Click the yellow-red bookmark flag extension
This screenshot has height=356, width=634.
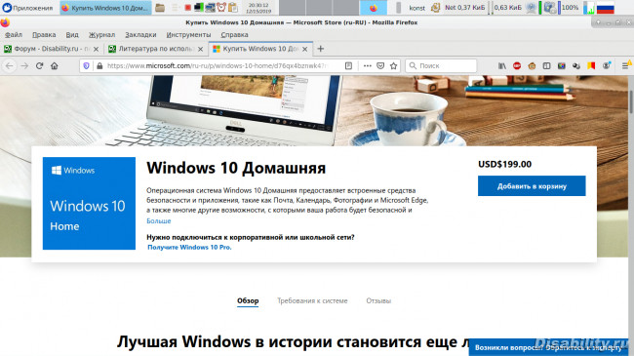point(591,65)
